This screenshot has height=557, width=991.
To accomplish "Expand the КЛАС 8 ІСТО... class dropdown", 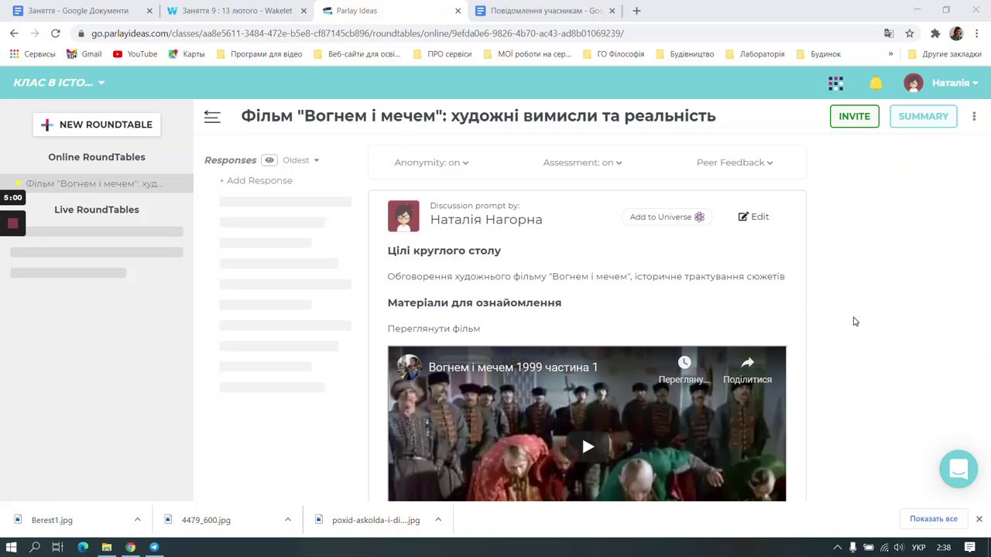I will click(59, 83).
